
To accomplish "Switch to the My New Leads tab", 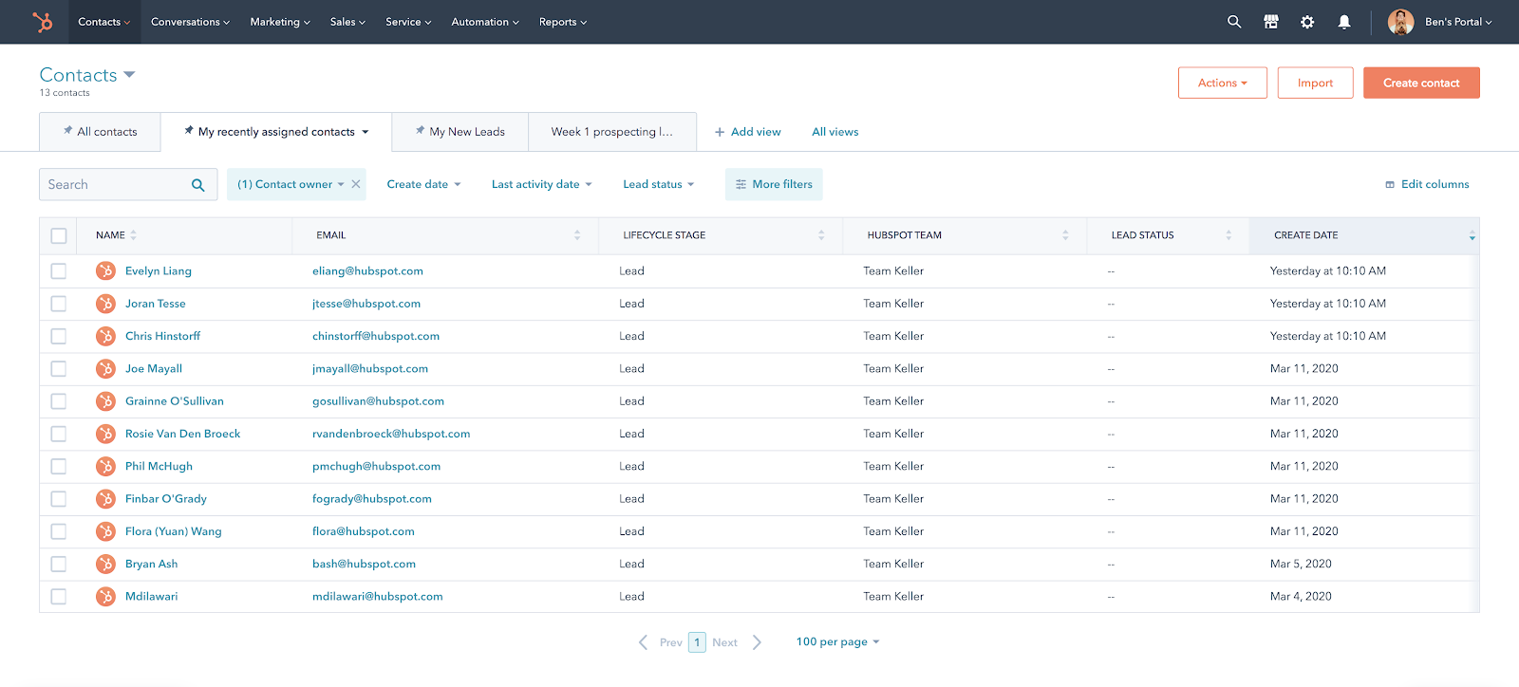I will 459,132.
